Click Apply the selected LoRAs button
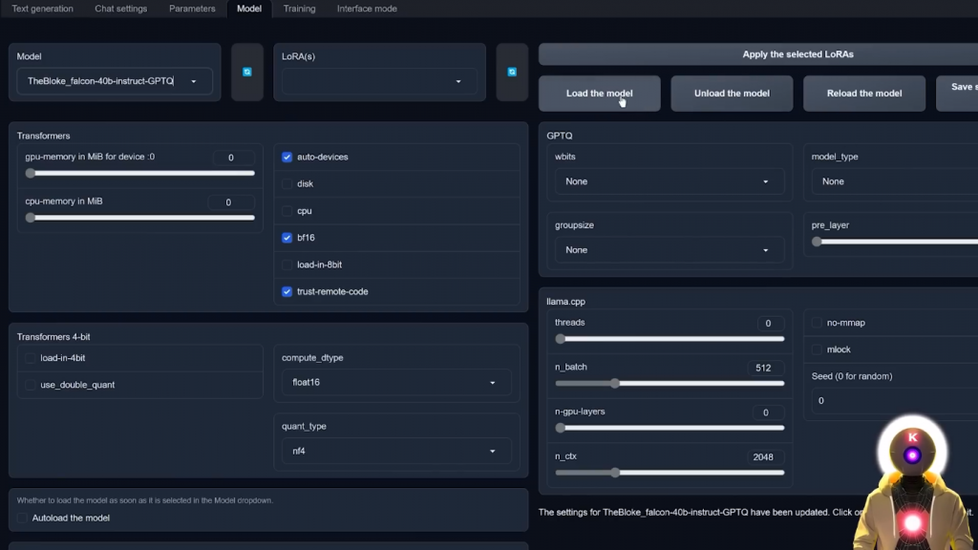 tap(797, 54)
